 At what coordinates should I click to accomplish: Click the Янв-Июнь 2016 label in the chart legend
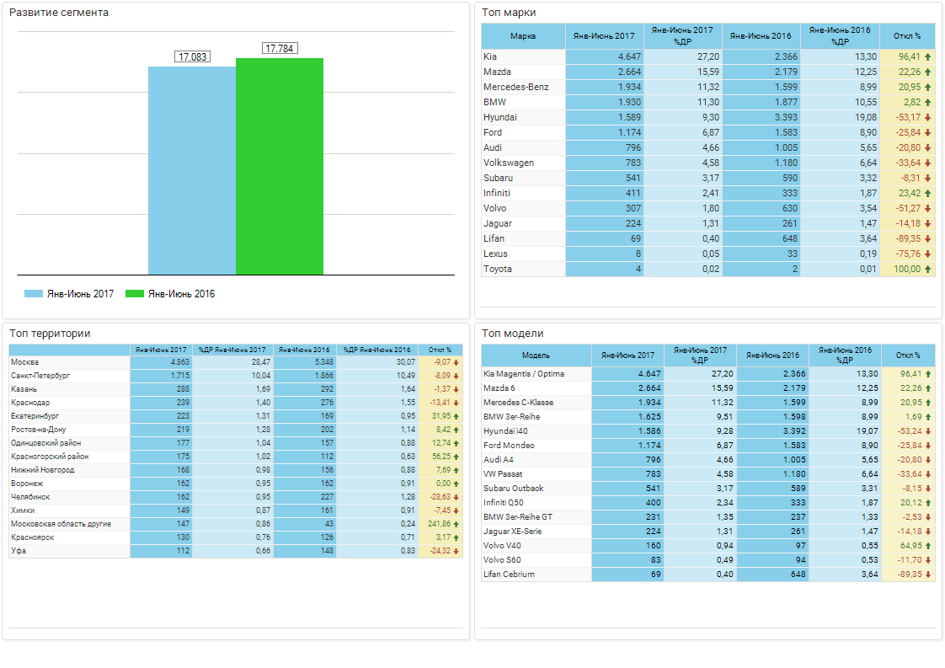(x=181, y=294)
